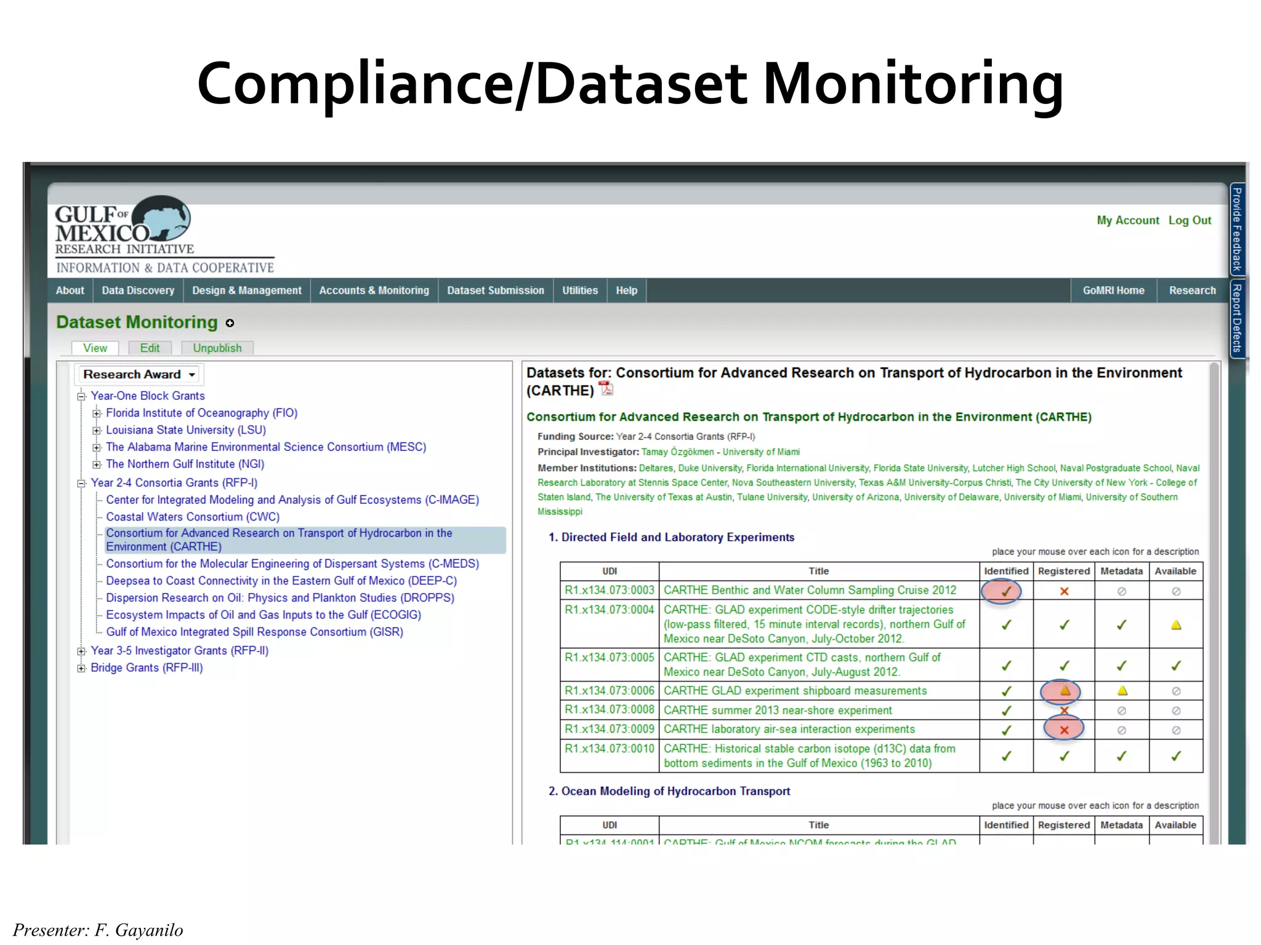This screenshot has height=945, width=1261.
Task: Click the datasets panel vertical scrollbar
Action: tap(1215, 603)
